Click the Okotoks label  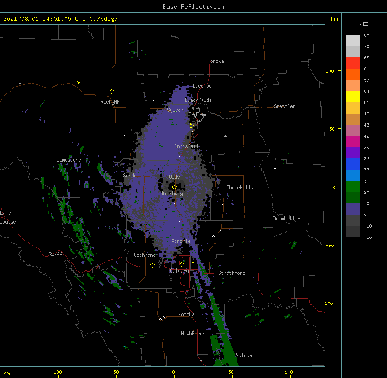coord(185,314)
